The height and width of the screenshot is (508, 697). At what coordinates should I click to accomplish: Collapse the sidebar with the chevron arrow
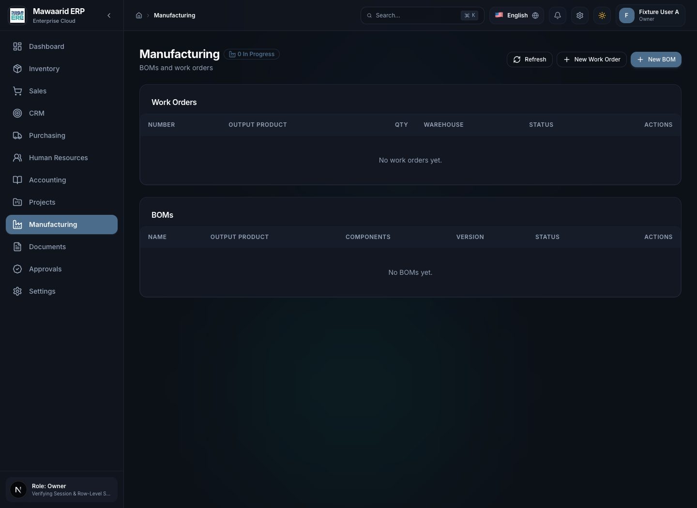click(109, 15)
